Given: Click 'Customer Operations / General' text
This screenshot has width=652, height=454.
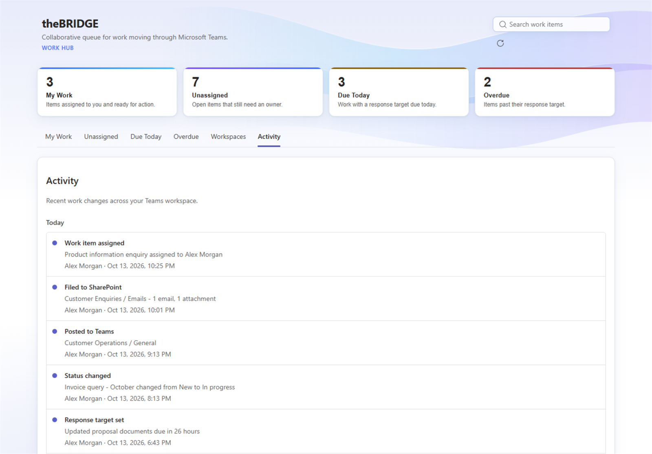Looking at the screenshot, I should tap(110, 343).
